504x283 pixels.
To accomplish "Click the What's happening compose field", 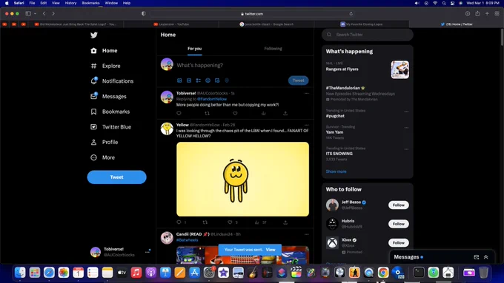I will point(199,65).
